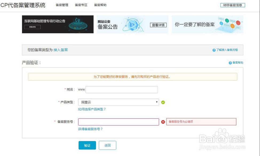Open the 备案帮助 menu in top navigation
The width and height of the screenshot is (260, 156).
[100, 5]
